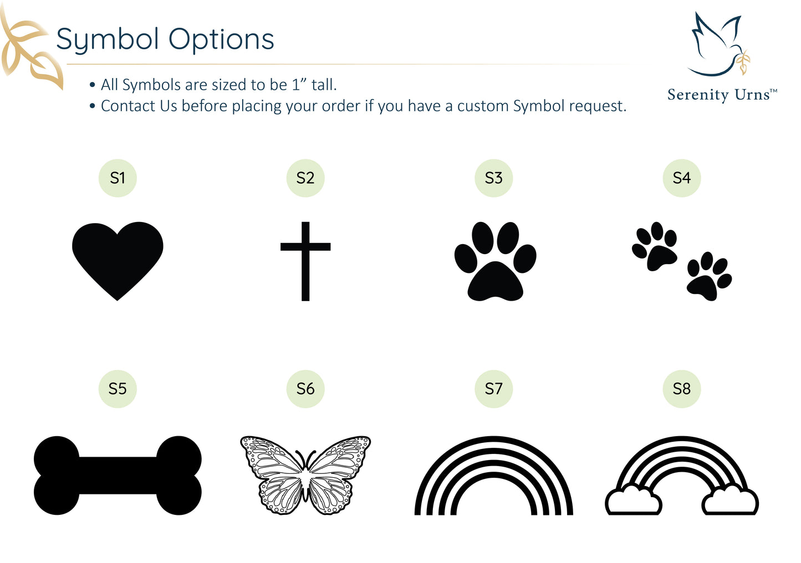This screenshot has width=801, height=563.
Task: Select the S2 label badge
Action: point(305,178)
